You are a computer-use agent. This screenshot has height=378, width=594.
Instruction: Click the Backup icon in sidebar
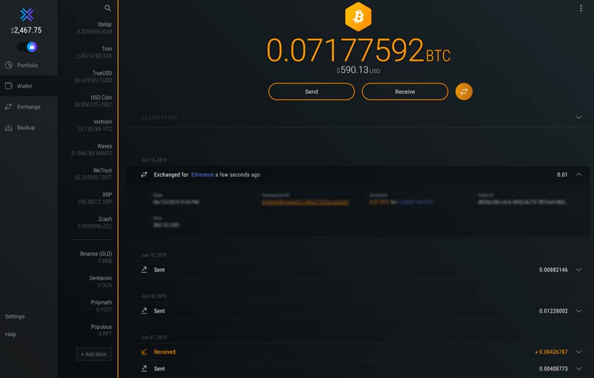tap(9, 127)
